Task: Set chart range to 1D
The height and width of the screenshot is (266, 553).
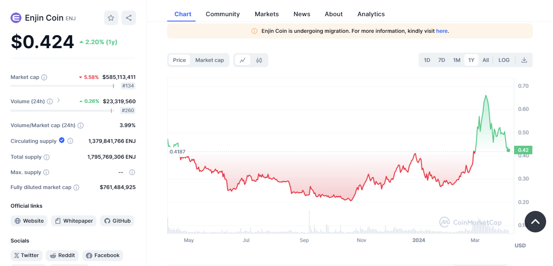Action: click(x=427, y=60)
